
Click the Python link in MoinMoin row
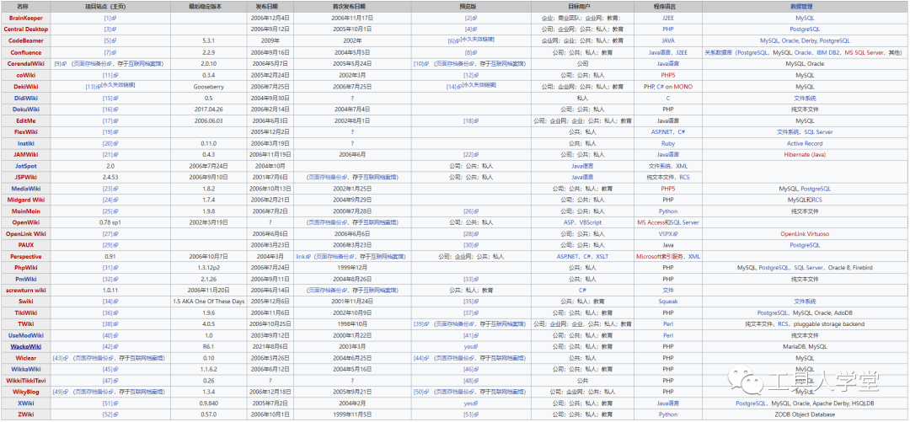(668, 211)
